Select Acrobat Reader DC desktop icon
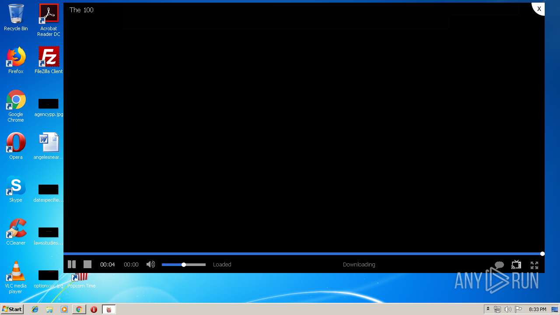 point(49,20)
